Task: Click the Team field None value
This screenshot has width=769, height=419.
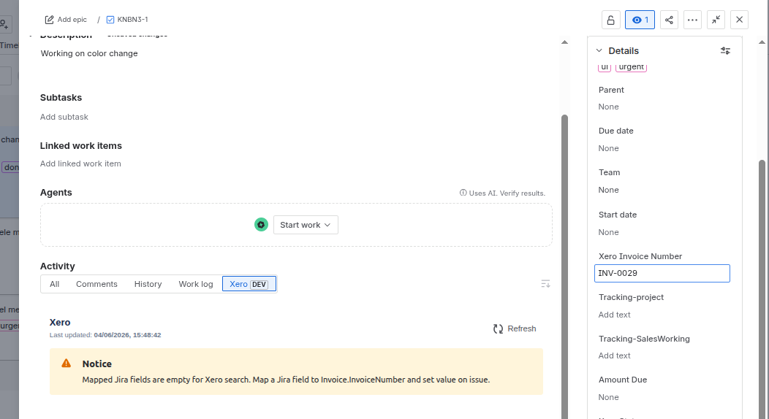Action: [x=609, y=190]
